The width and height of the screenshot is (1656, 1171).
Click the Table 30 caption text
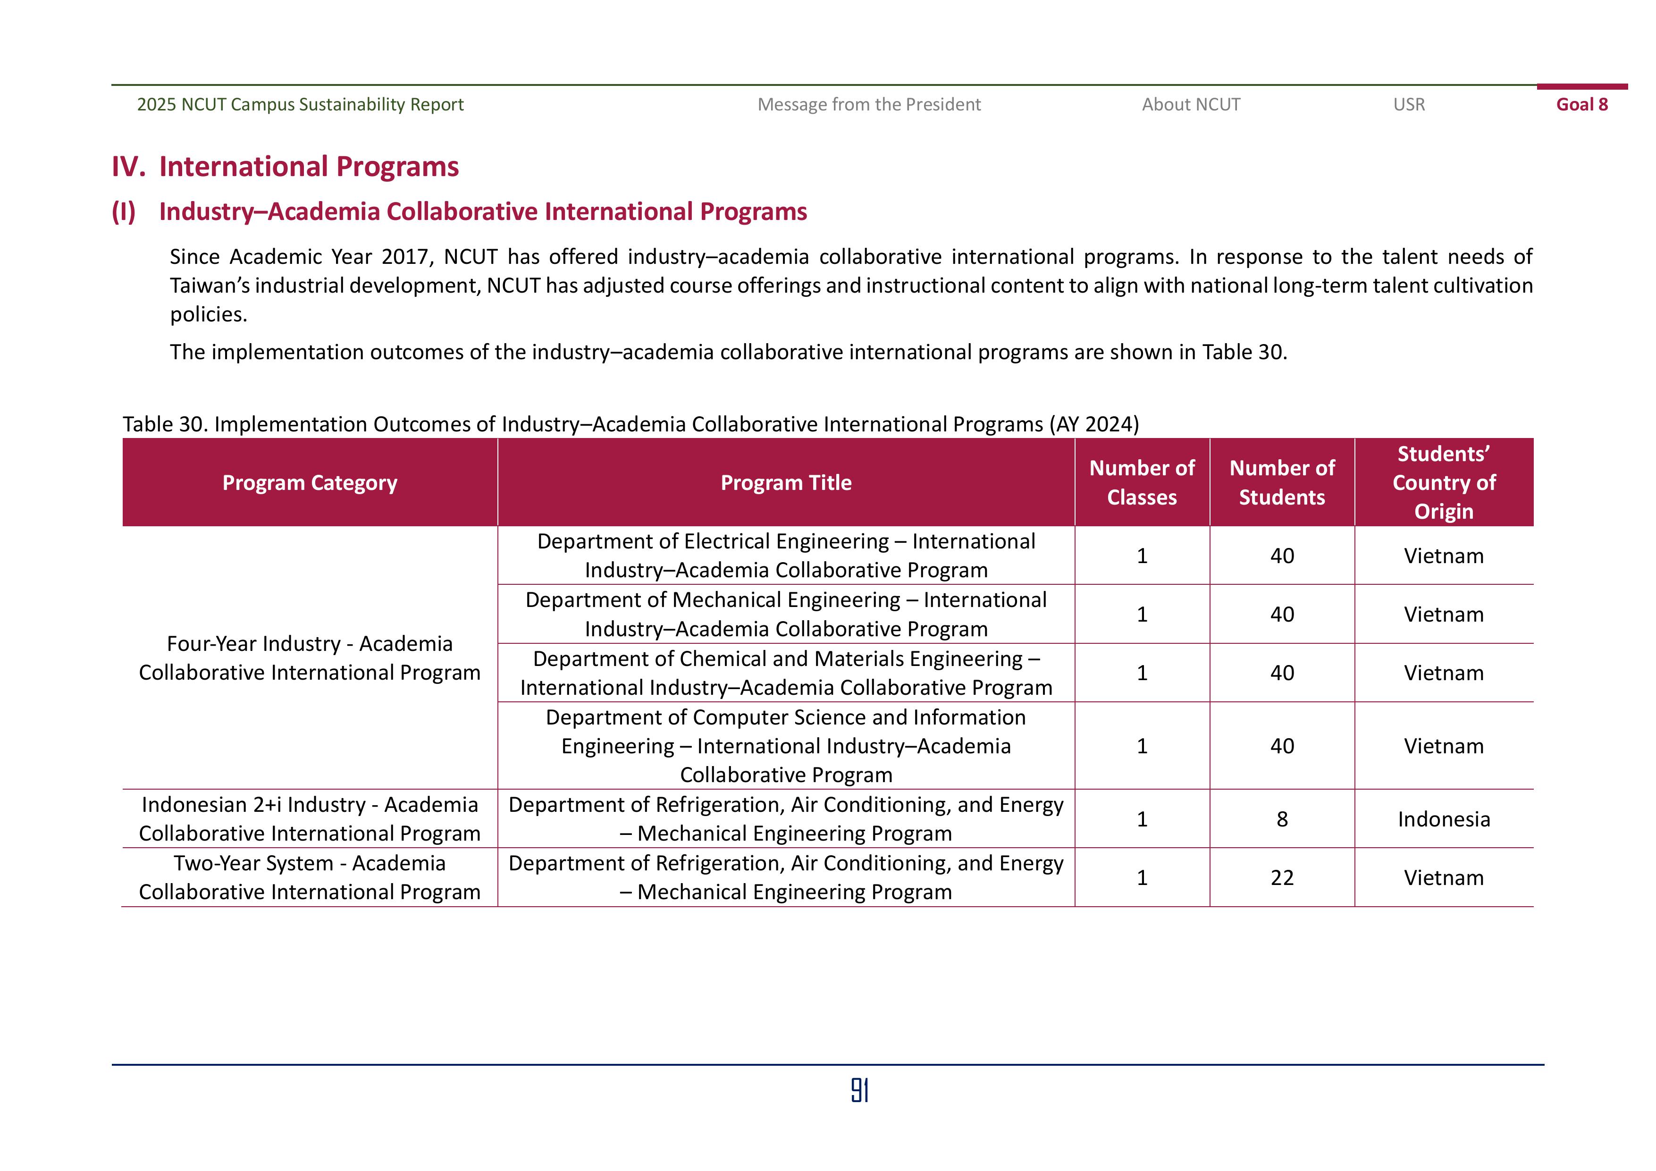click(x=630, y=423)
